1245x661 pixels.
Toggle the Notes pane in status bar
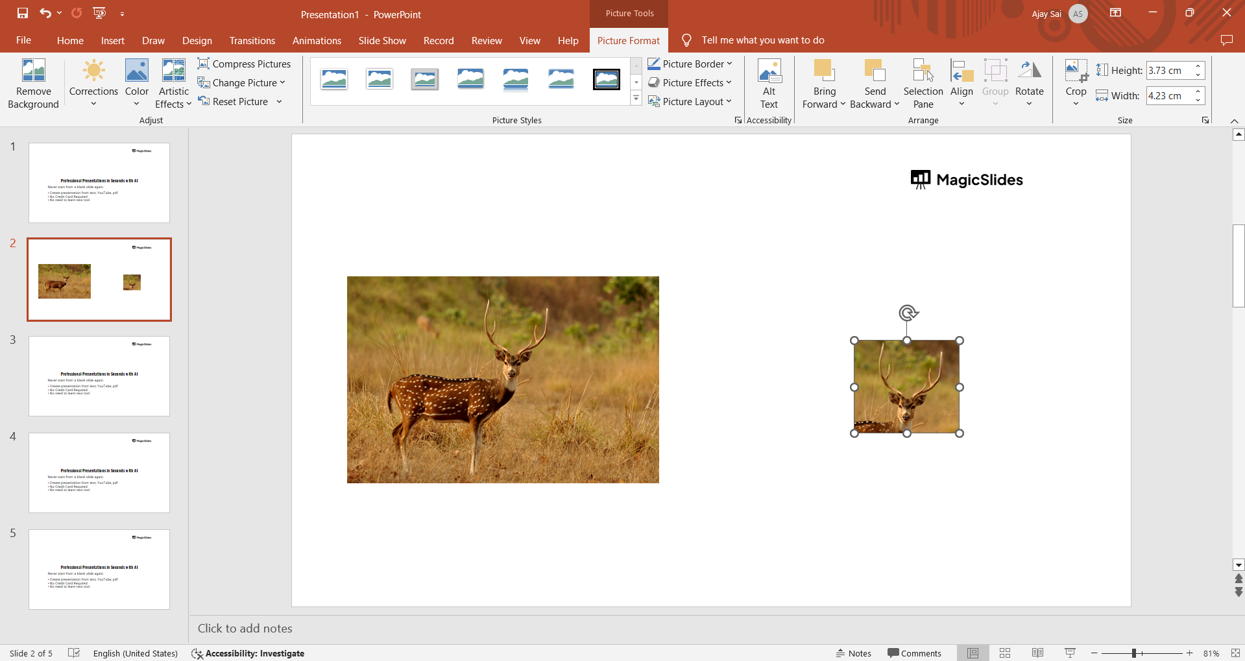coord(853,653)
